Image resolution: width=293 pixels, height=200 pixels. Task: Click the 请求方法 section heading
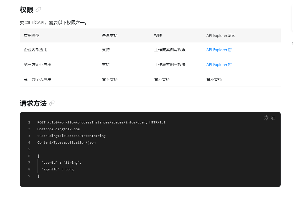33,103
